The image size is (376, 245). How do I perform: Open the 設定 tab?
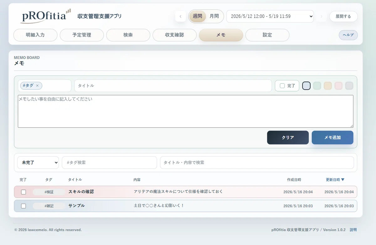click(267, 35)
